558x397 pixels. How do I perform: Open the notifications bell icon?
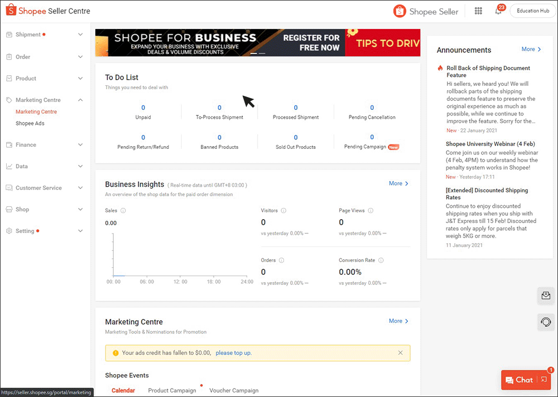498,11
